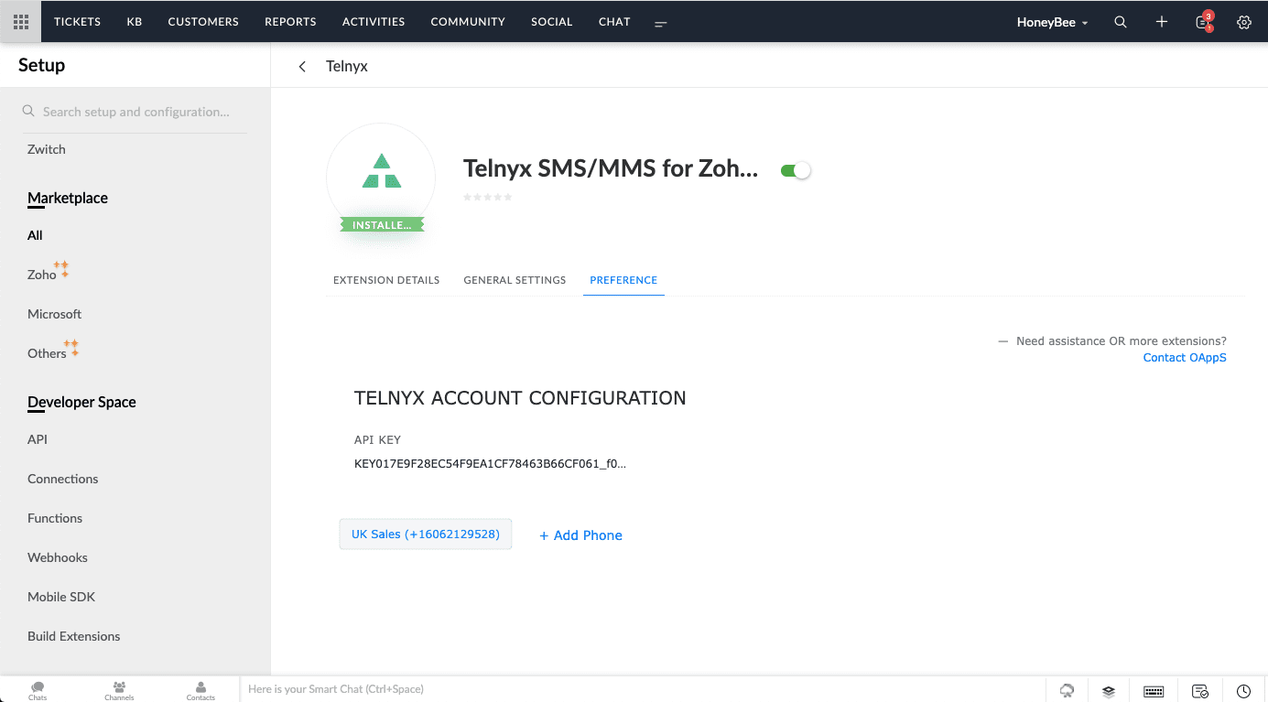1268x702 pixels.
Task: Click the plus quick-add icon in header
Action: [1162, 22]
